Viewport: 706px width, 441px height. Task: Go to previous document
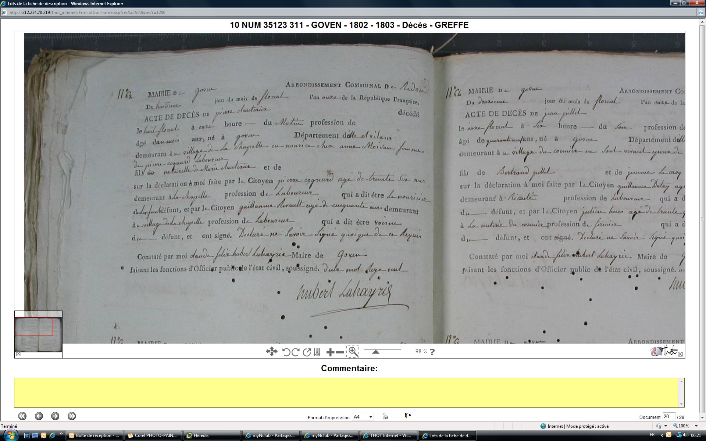coord(39,416)
